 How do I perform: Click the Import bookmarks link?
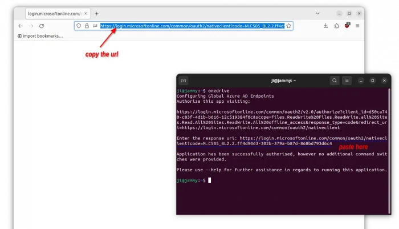pos(40,36)
